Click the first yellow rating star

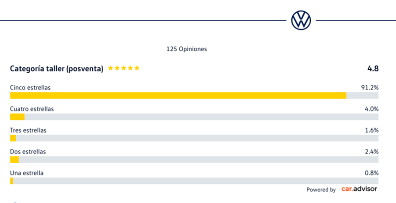coord(111,68)
